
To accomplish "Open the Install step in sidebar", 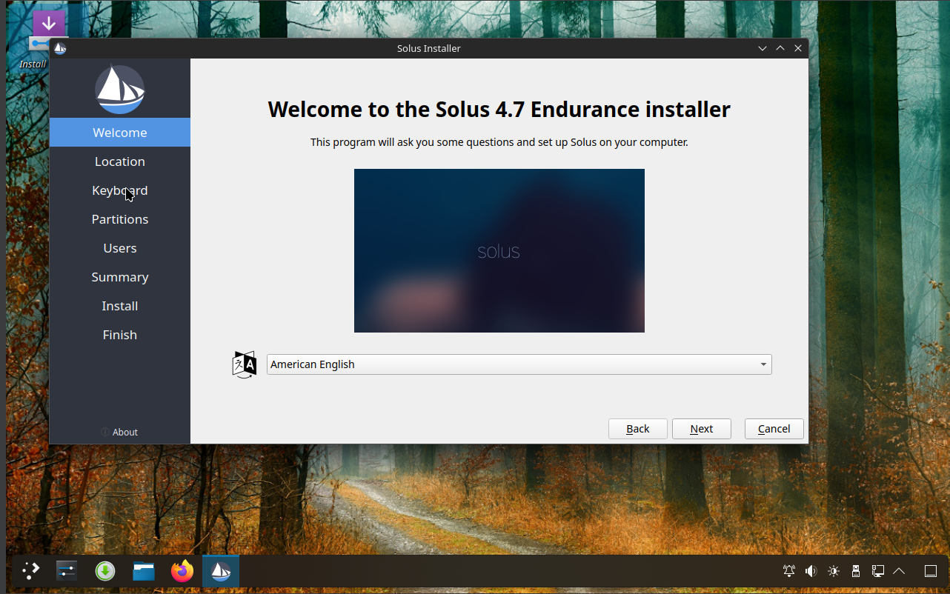I will click(119, 306).
